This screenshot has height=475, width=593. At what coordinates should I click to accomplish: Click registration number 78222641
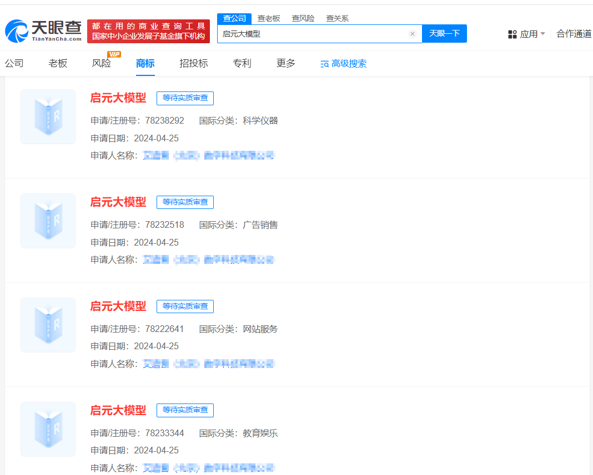coord(164,329)
